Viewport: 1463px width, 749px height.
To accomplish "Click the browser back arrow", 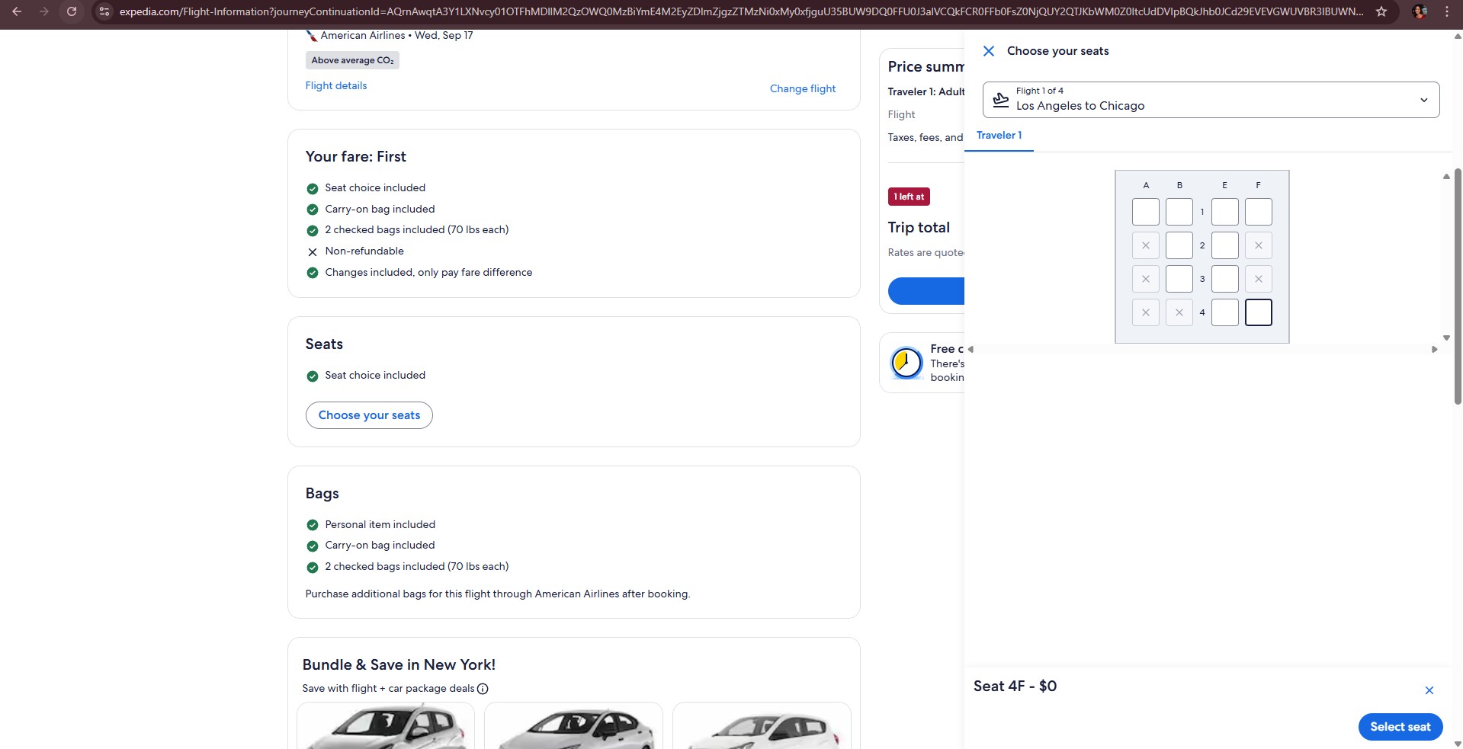I will point(17,11).
